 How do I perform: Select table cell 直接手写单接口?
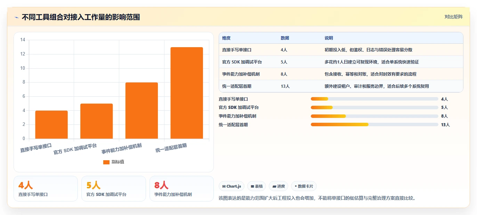coord(237,50)
